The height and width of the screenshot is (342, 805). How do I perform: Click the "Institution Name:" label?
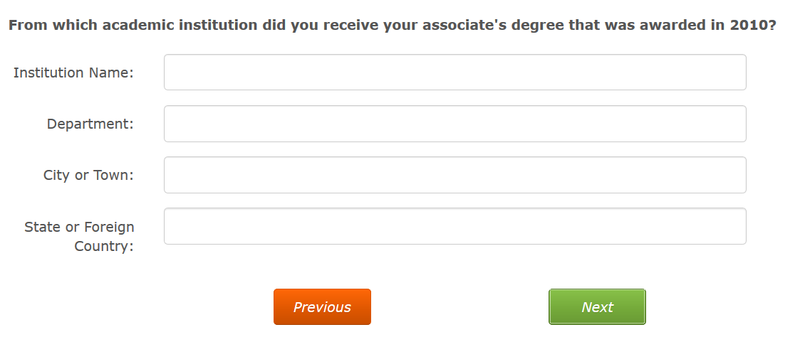click(73, 73)
